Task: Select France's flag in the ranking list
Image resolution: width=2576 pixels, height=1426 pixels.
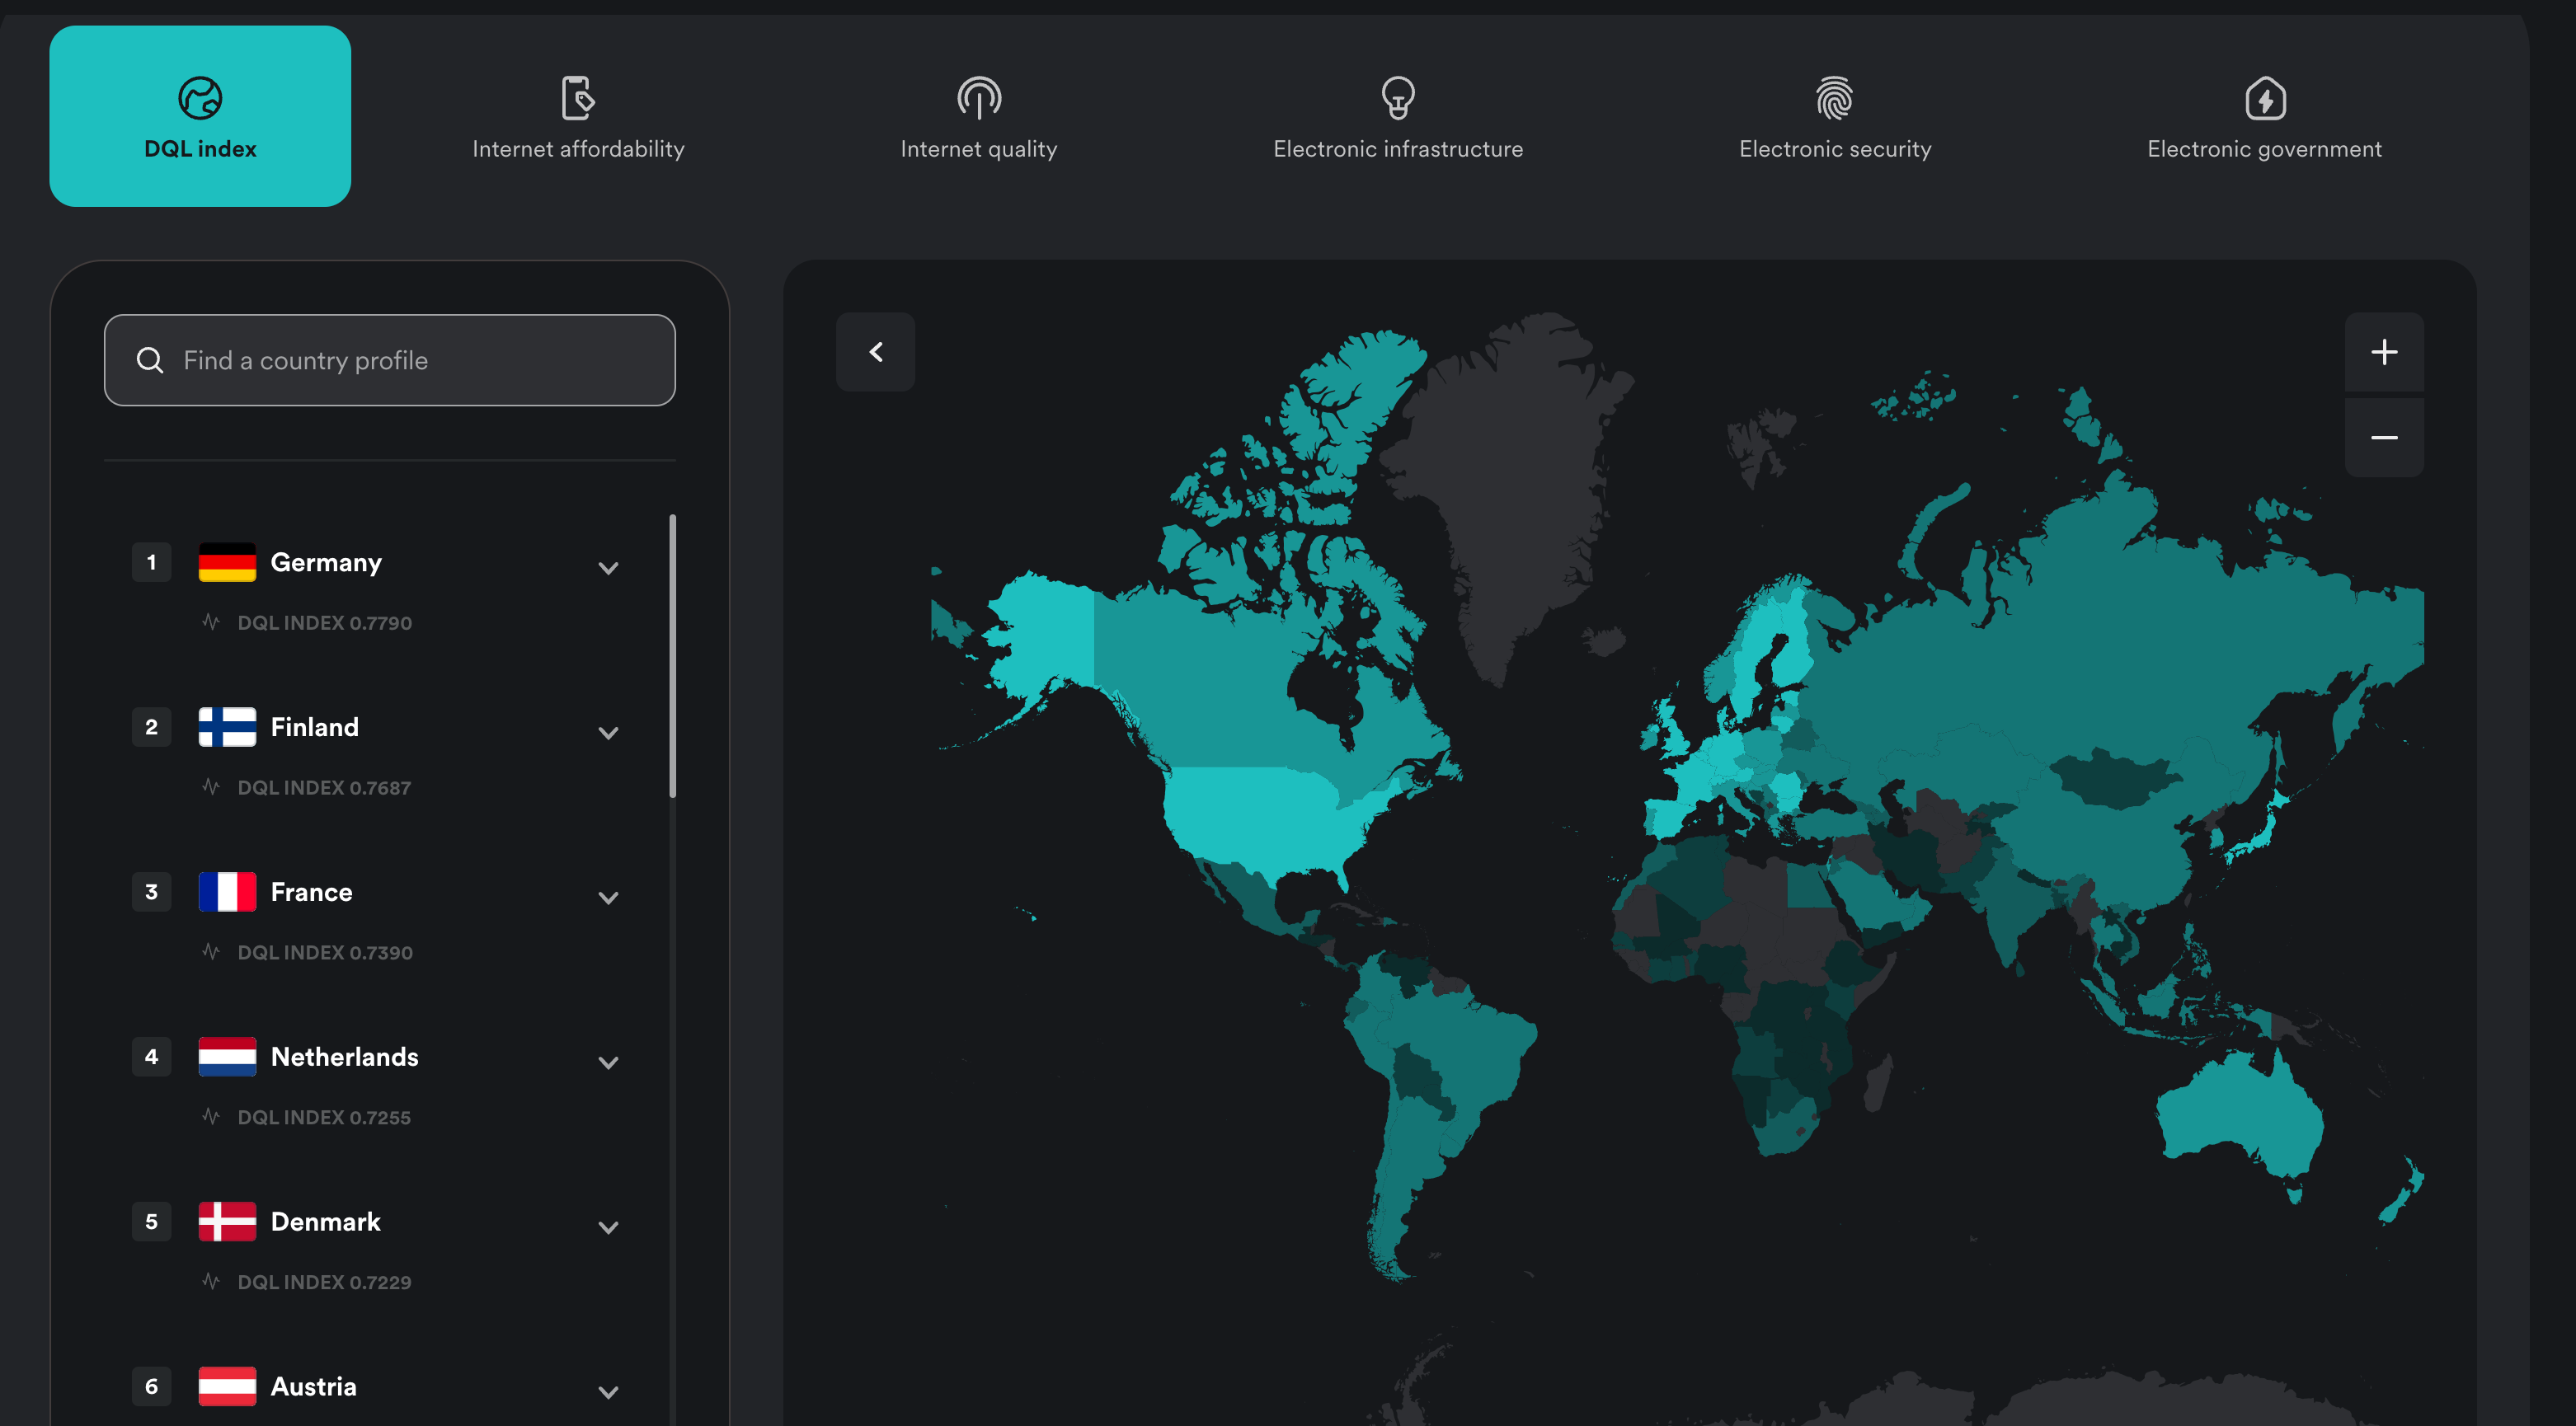Action: (228, 891)
